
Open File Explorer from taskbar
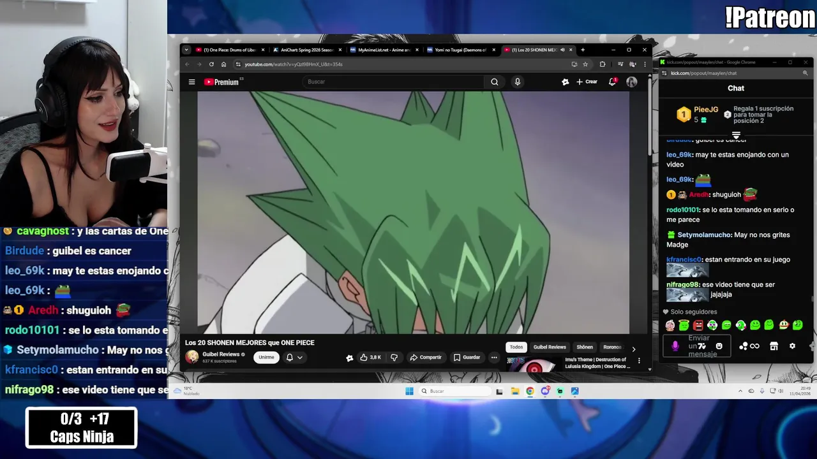pos(514,391)
